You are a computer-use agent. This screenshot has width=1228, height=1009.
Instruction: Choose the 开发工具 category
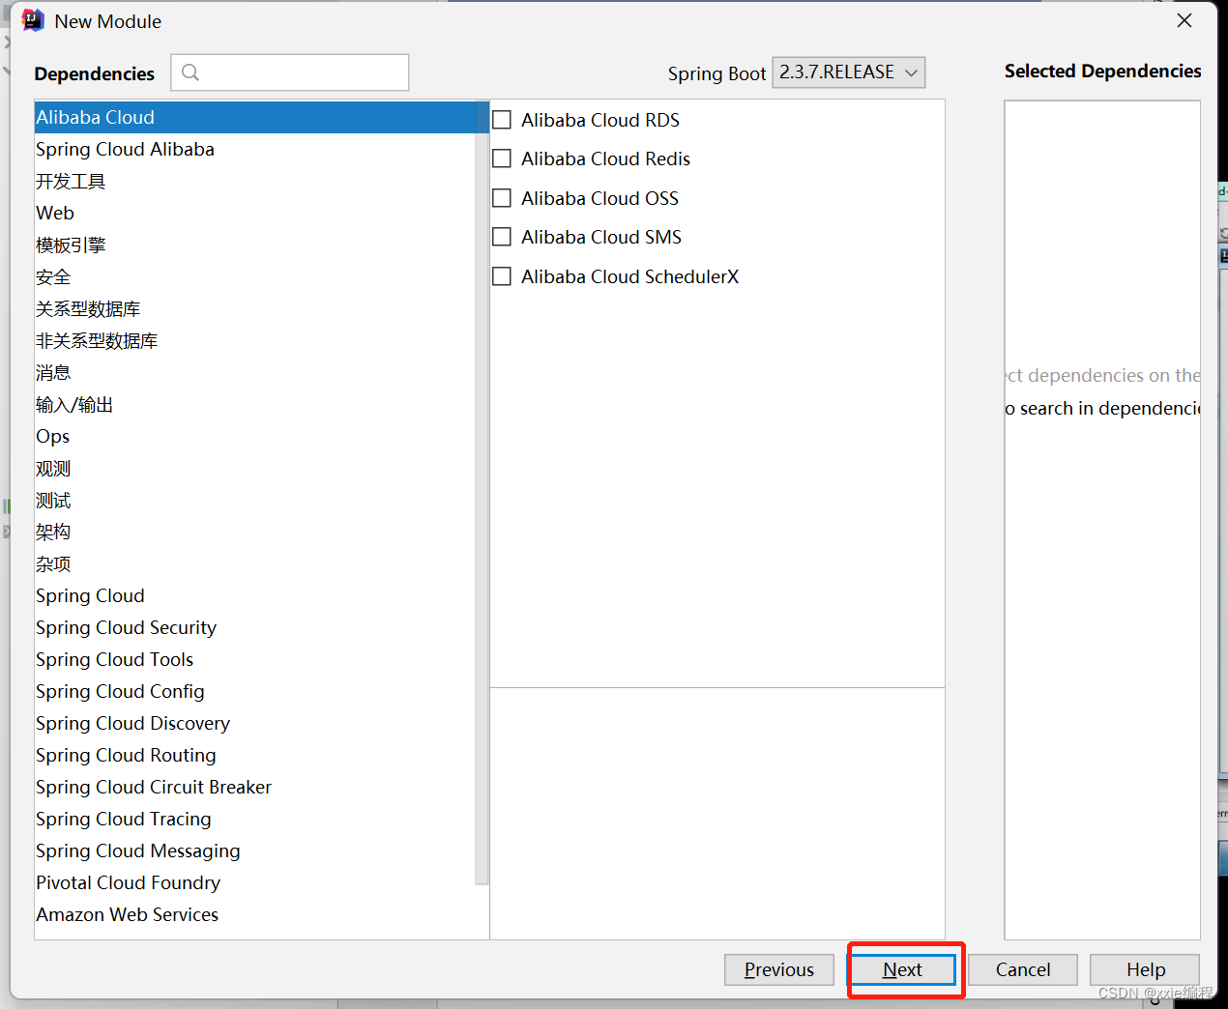click(x=255, y=181)
